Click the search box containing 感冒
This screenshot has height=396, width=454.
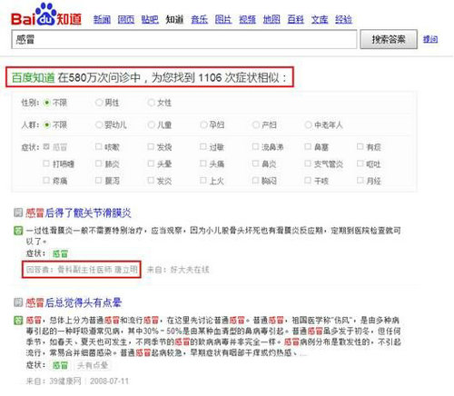[x=184, y=39]
